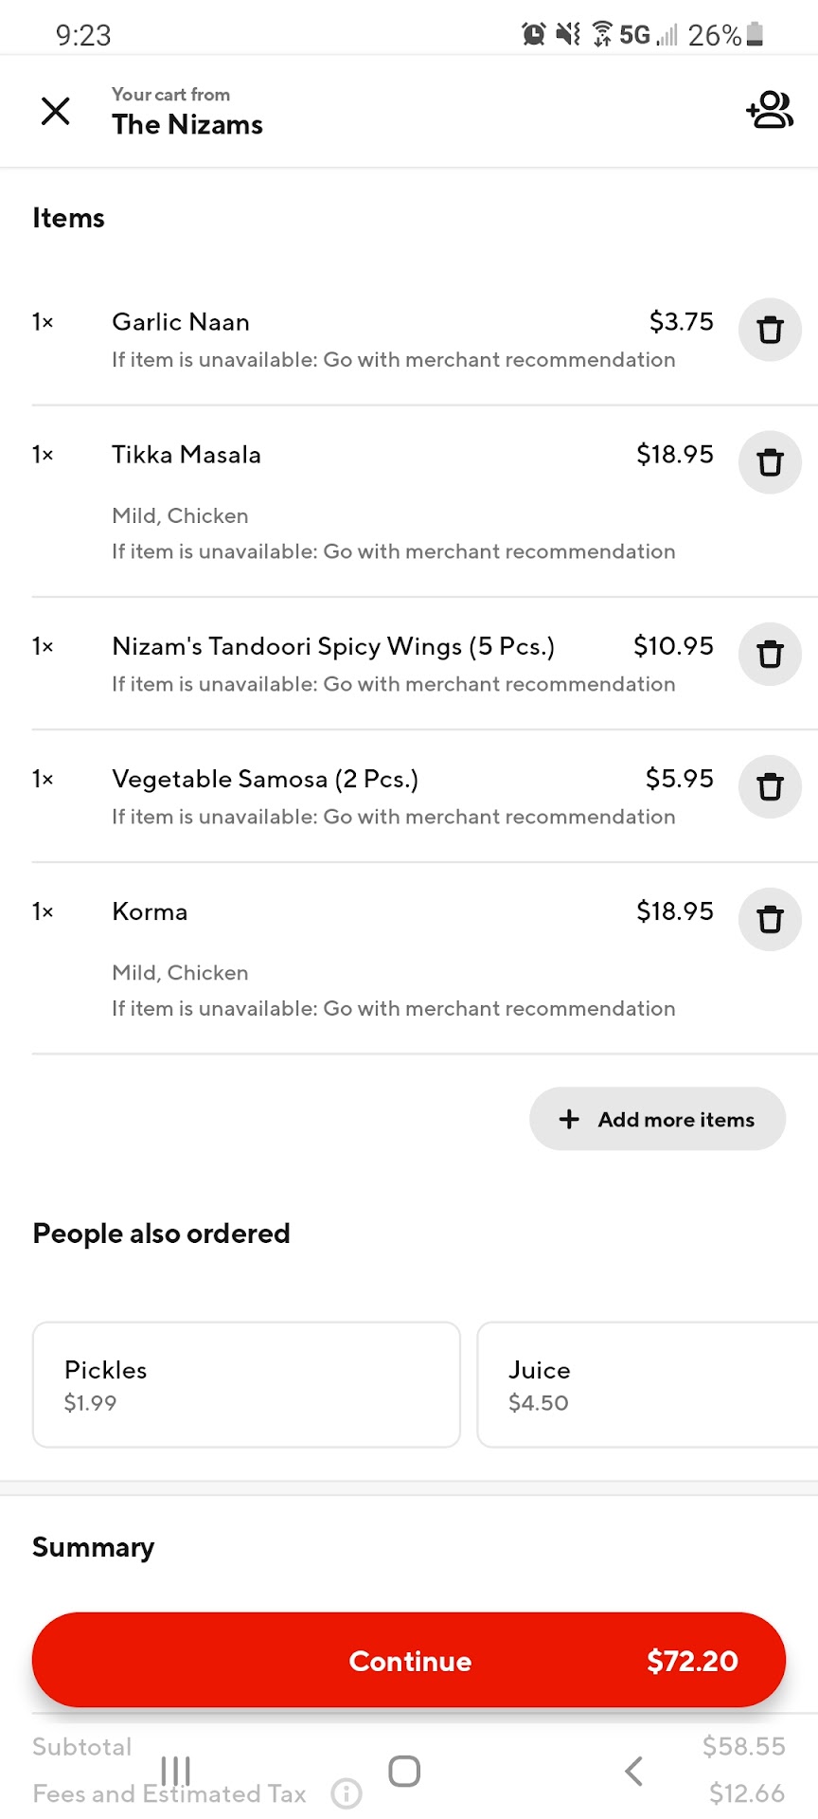818x1819 pixels.
Task: Add the Juice suggestion card
Action: point(647,1384)
